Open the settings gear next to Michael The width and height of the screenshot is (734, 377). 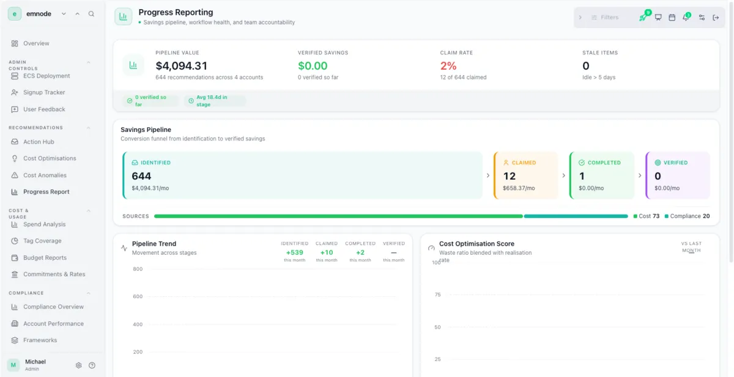78,365
